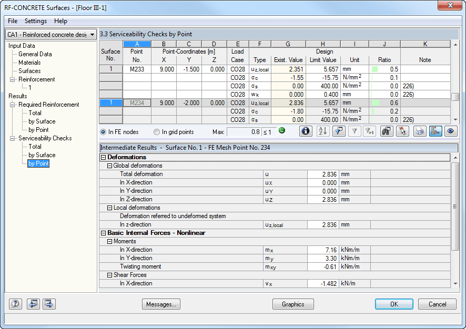Screen dimensions: 466x329
Task: Collapse the Deformations section
Action: [x=105, y=158]
